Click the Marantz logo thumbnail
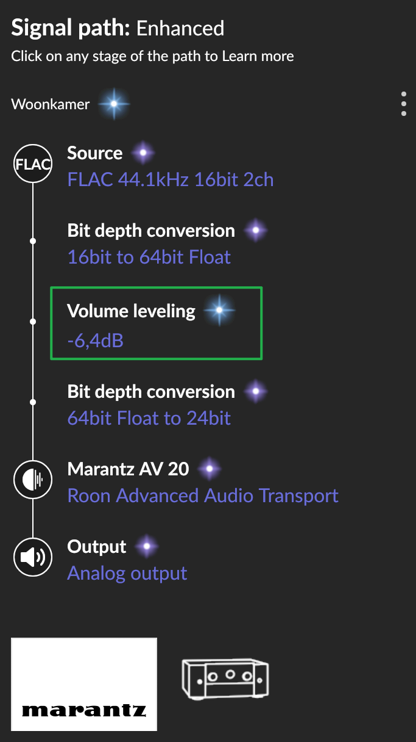This screenshot has height=742, width=416. [84, 684]
